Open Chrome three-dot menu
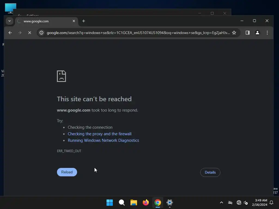279x209 pixels. point(267,33)
